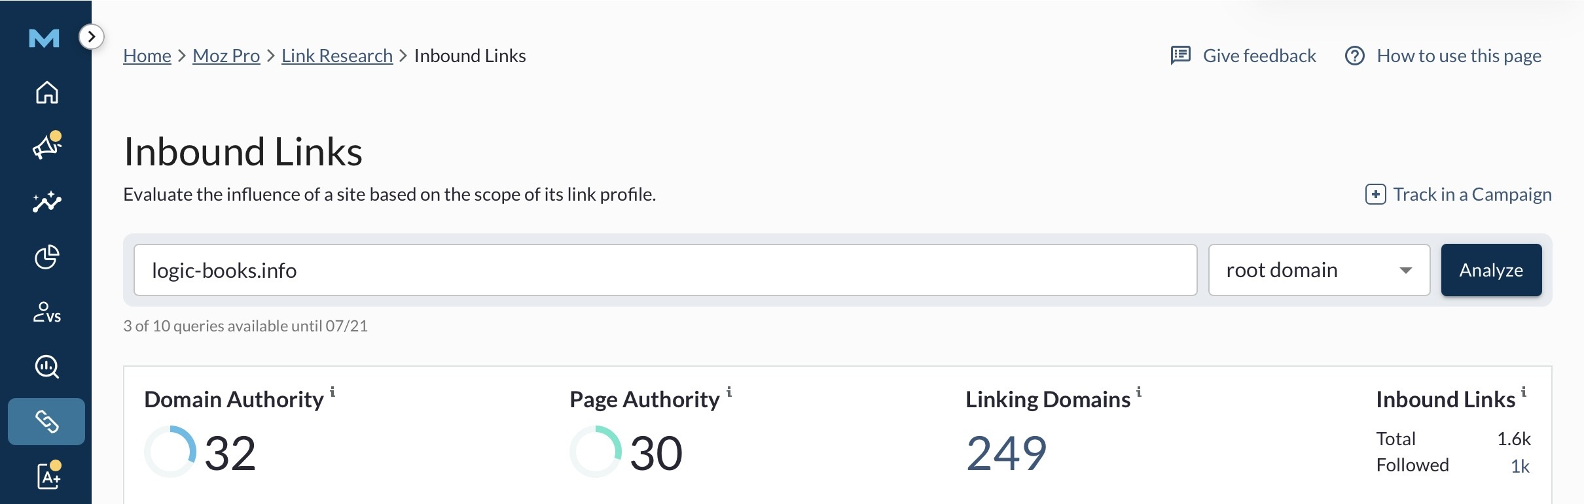Open the competitor versus sidebar icon
Screen dimensions: 1584x504
click(x=46, y=312)
